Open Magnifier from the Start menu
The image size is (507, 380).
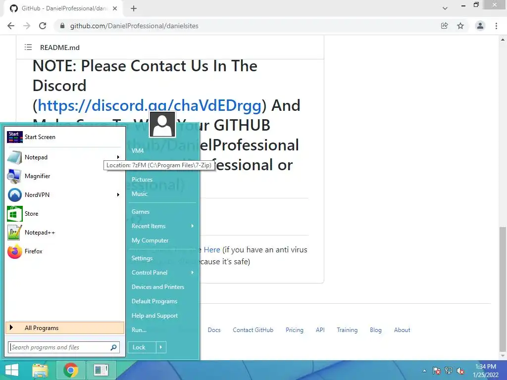point(37,176)
